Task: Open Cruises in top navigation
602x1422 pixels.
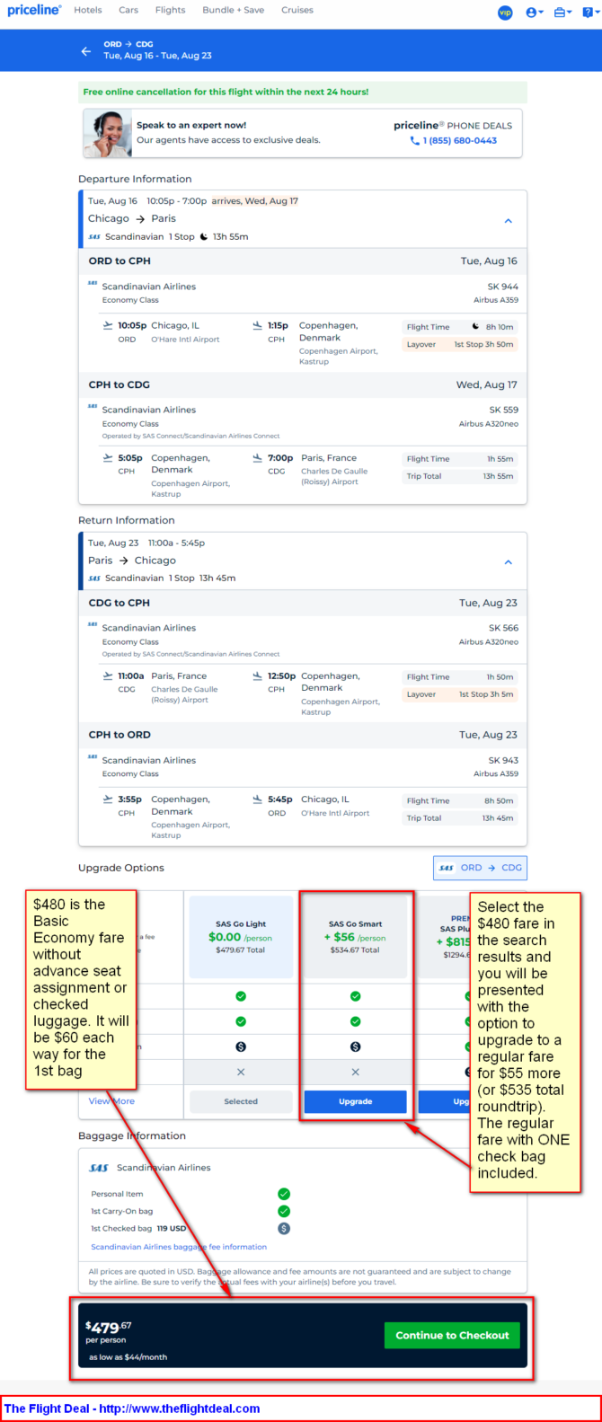Action: pyautogui.click(x=297, y=11)
